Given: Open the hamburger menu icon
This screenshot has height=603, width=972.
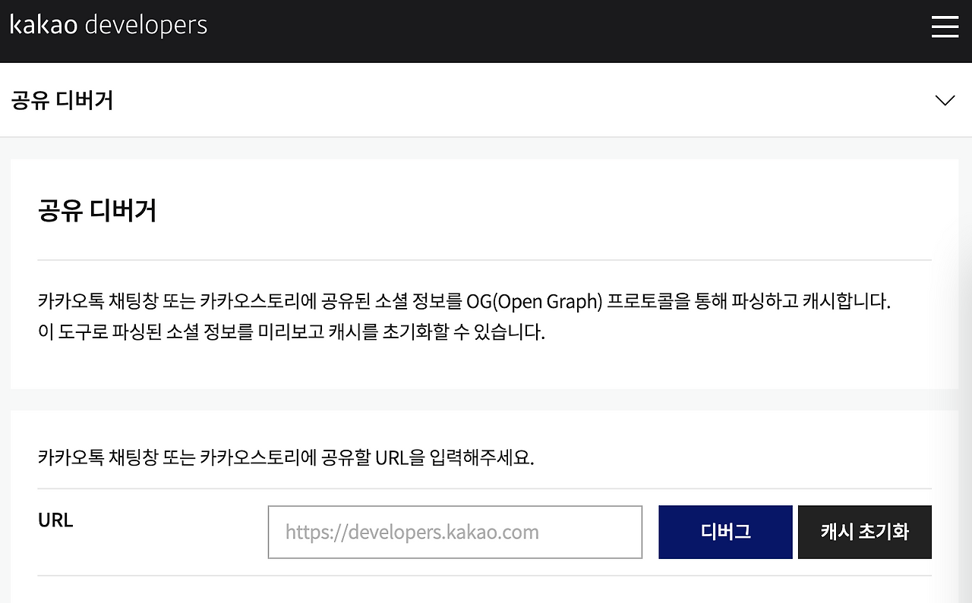Looking at the screenshot, I should pyautogui.click(x=945, y=27).
